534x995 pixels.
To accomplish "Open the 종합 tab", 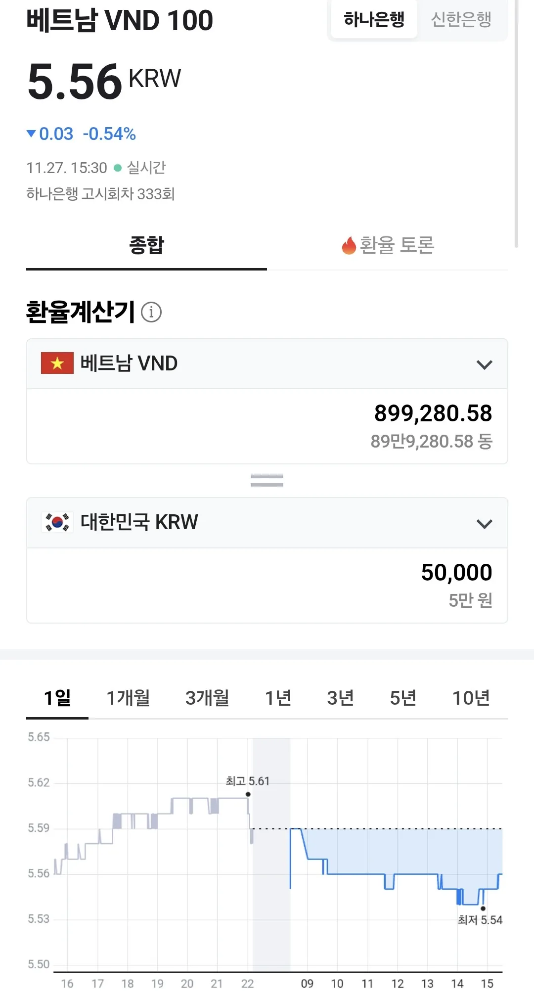I will click(146, 246).
